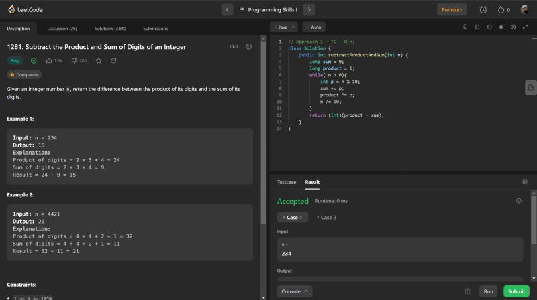
Task: Go to next problem arrow
Action: click(309, 10)
